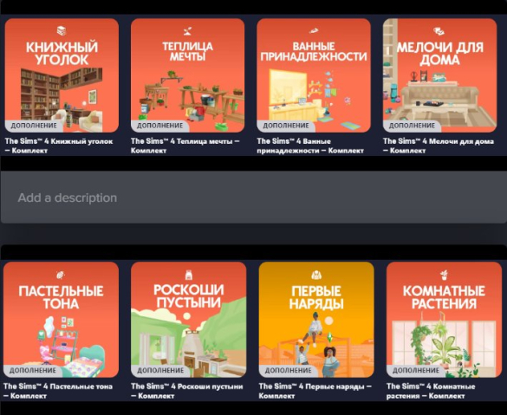Select the Первые наряды yellow kit tile

[x=316, y=320]
